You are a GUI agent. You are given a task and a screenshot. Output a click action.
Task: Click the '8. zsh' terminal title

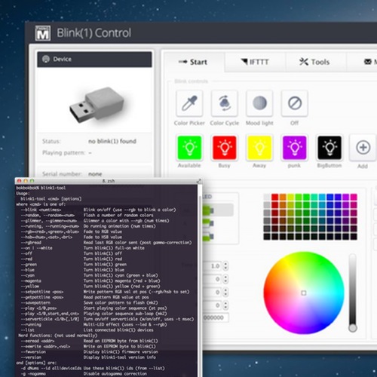[x=109, y=181]
